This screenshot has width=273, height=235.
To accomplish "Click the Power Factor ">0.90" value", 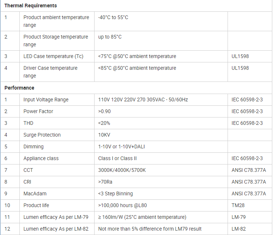I will pos(104,111).
